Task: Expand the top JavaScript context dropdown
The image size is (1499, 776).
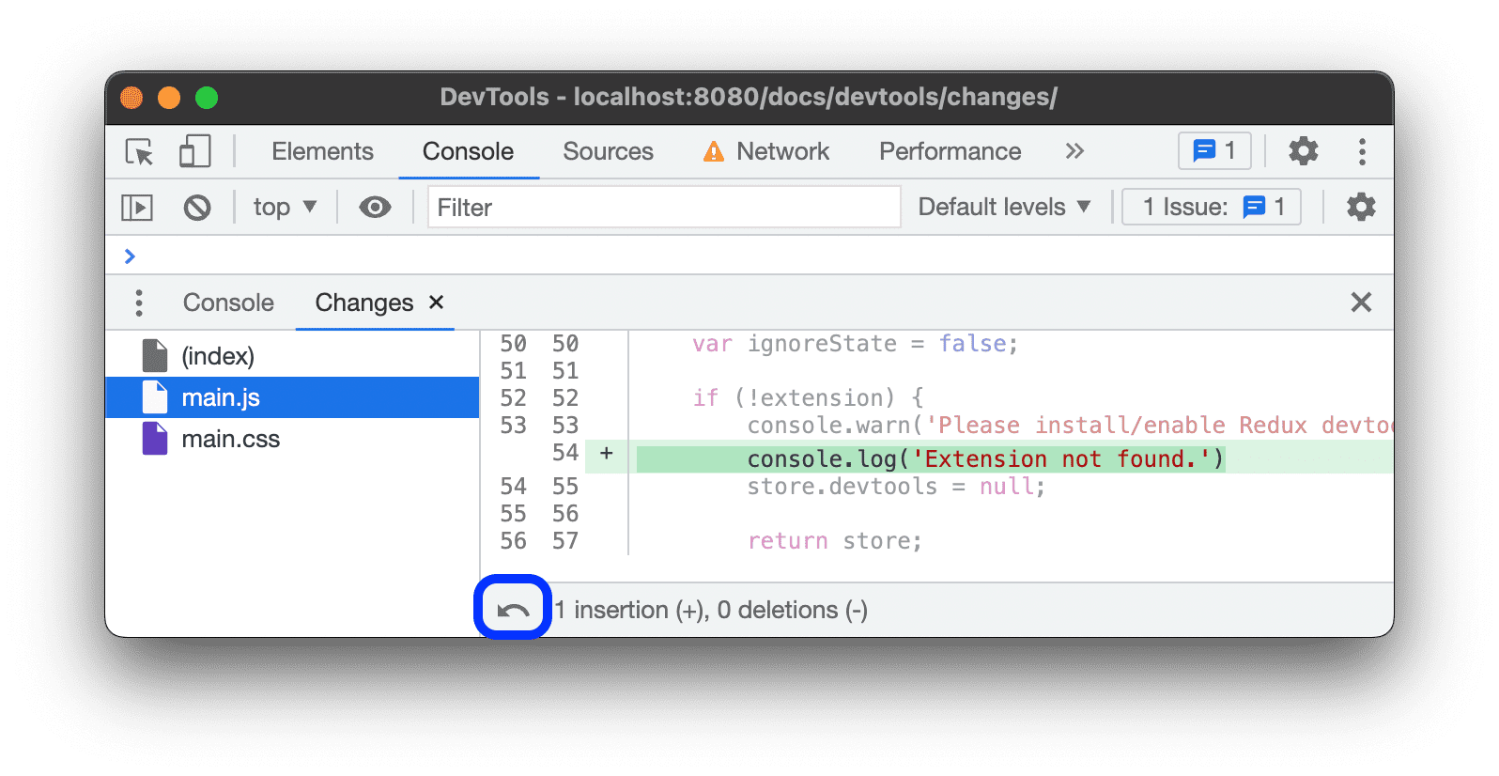Action: (284, 208)
